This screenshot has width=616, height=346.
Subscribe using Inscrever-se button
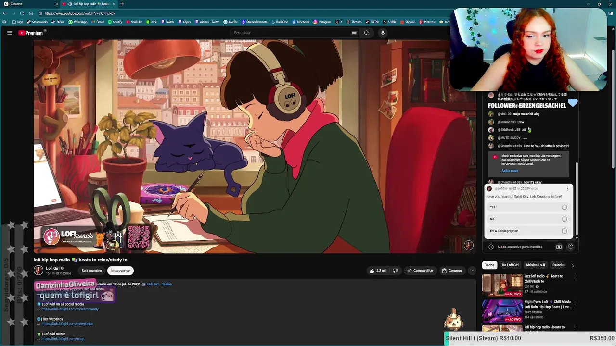click(120, 271)
